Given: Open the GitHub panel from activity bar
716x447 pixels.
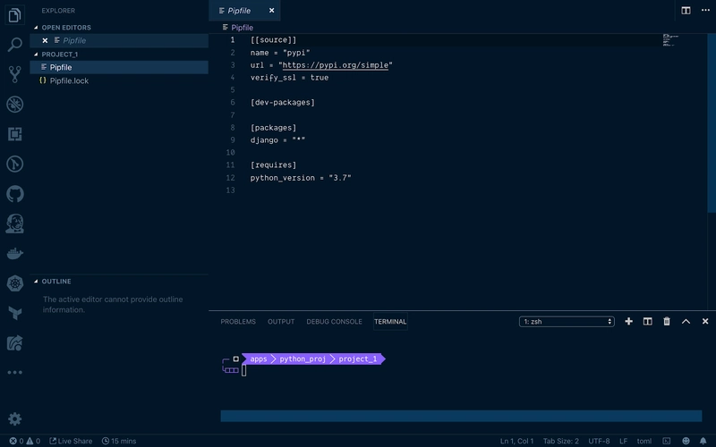Looking at the screenshot, I should 14,194.
